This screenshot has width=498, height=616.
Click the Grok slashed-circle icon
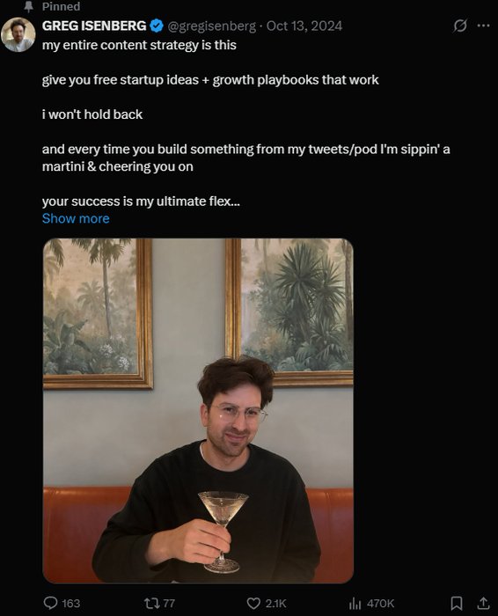click(460, 26)
